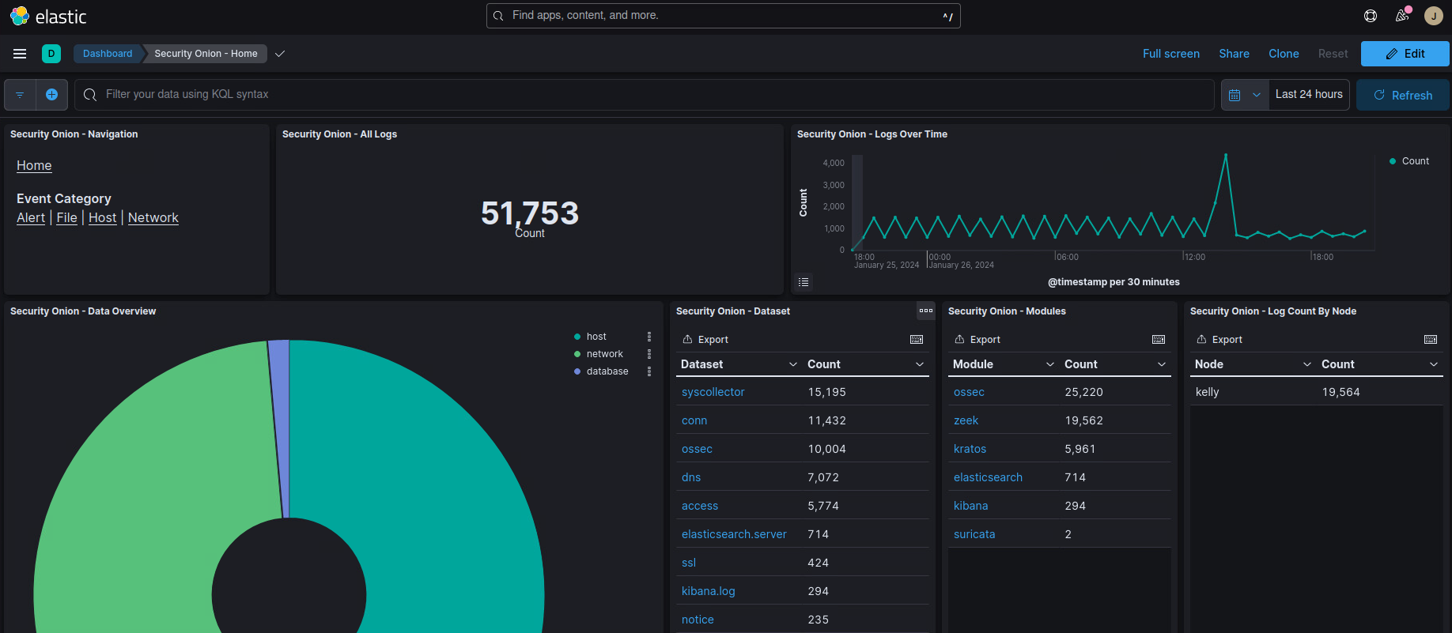The width and height of the screenshot is (1452, 633).
Task: Open the Share menu
Action: point(1234,54)
